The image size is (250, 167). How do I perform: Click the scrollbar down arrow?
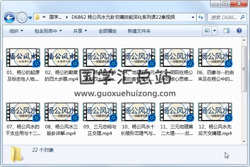tap(244, 141)
